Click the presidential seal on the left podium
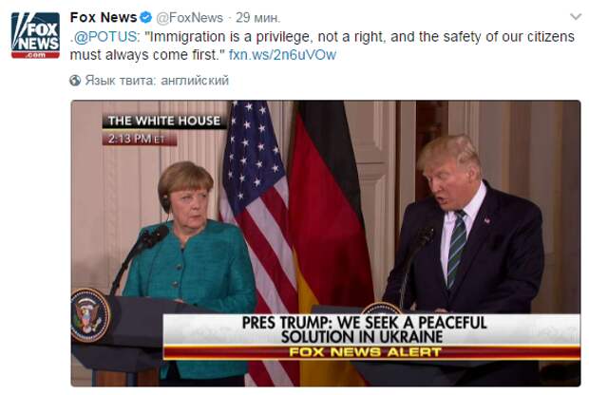 point(90,315)
